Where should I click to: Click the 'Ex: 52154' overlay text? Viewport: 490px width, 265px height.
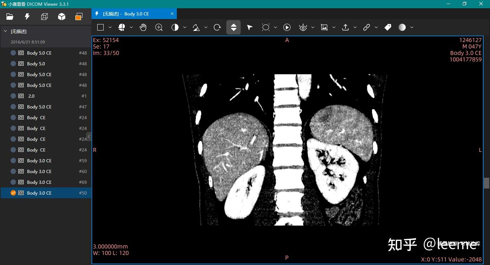pyautogui.click(x=106, y=40)
